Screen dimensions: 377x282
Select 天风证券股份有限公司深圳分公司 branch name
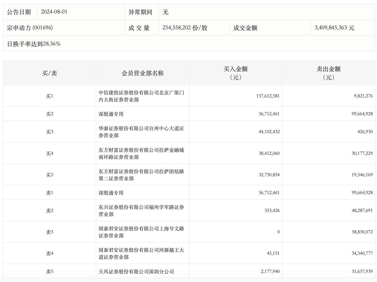click(x=136, y=272)
